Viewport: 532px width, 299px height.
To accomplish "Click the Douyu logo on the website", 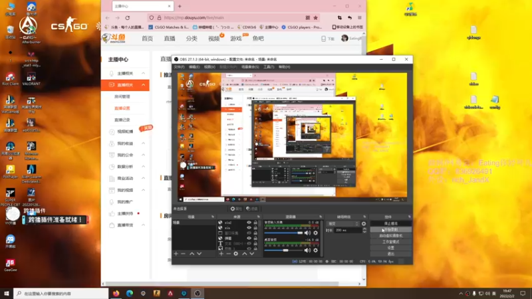I will [x=114, y=39].
